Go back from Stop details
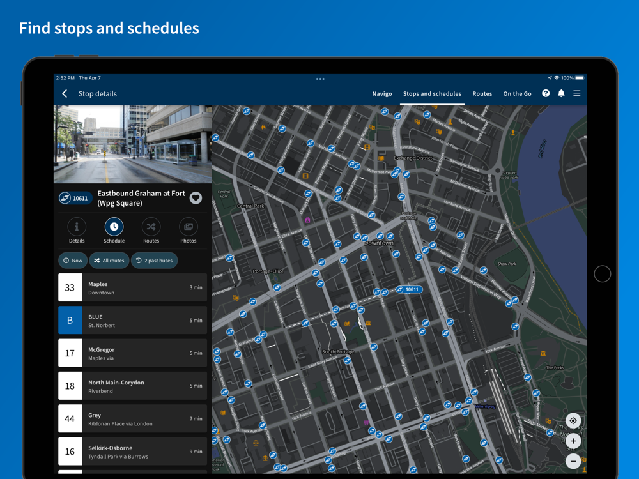Screen dimensions: 639x479 click(65, 94)
